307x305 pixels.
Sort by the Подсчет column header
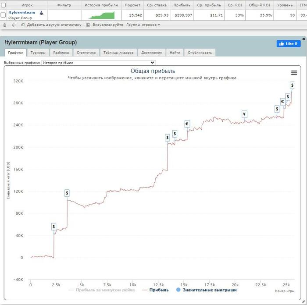click(132, 5)
